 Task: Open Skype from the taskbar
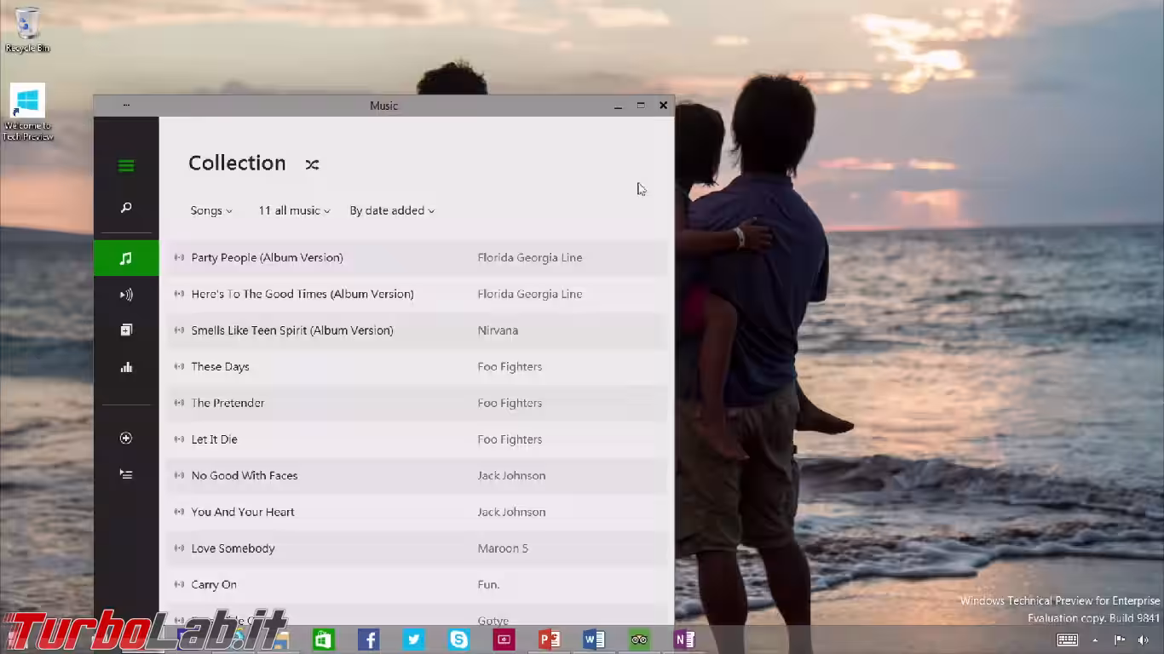458,640
